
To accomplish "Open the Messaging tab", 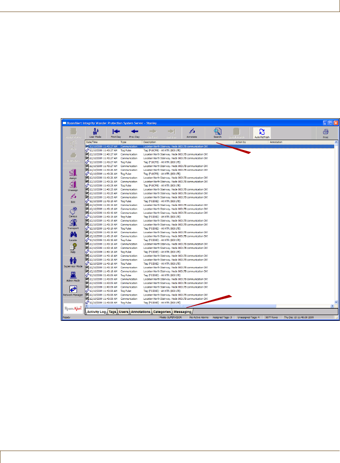I will tap(182, 312).
